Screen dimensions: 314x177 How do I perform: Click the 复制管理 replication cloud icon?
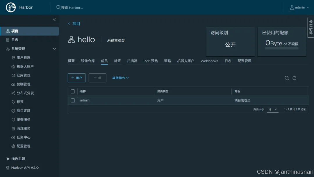click(x=13, y=84)
